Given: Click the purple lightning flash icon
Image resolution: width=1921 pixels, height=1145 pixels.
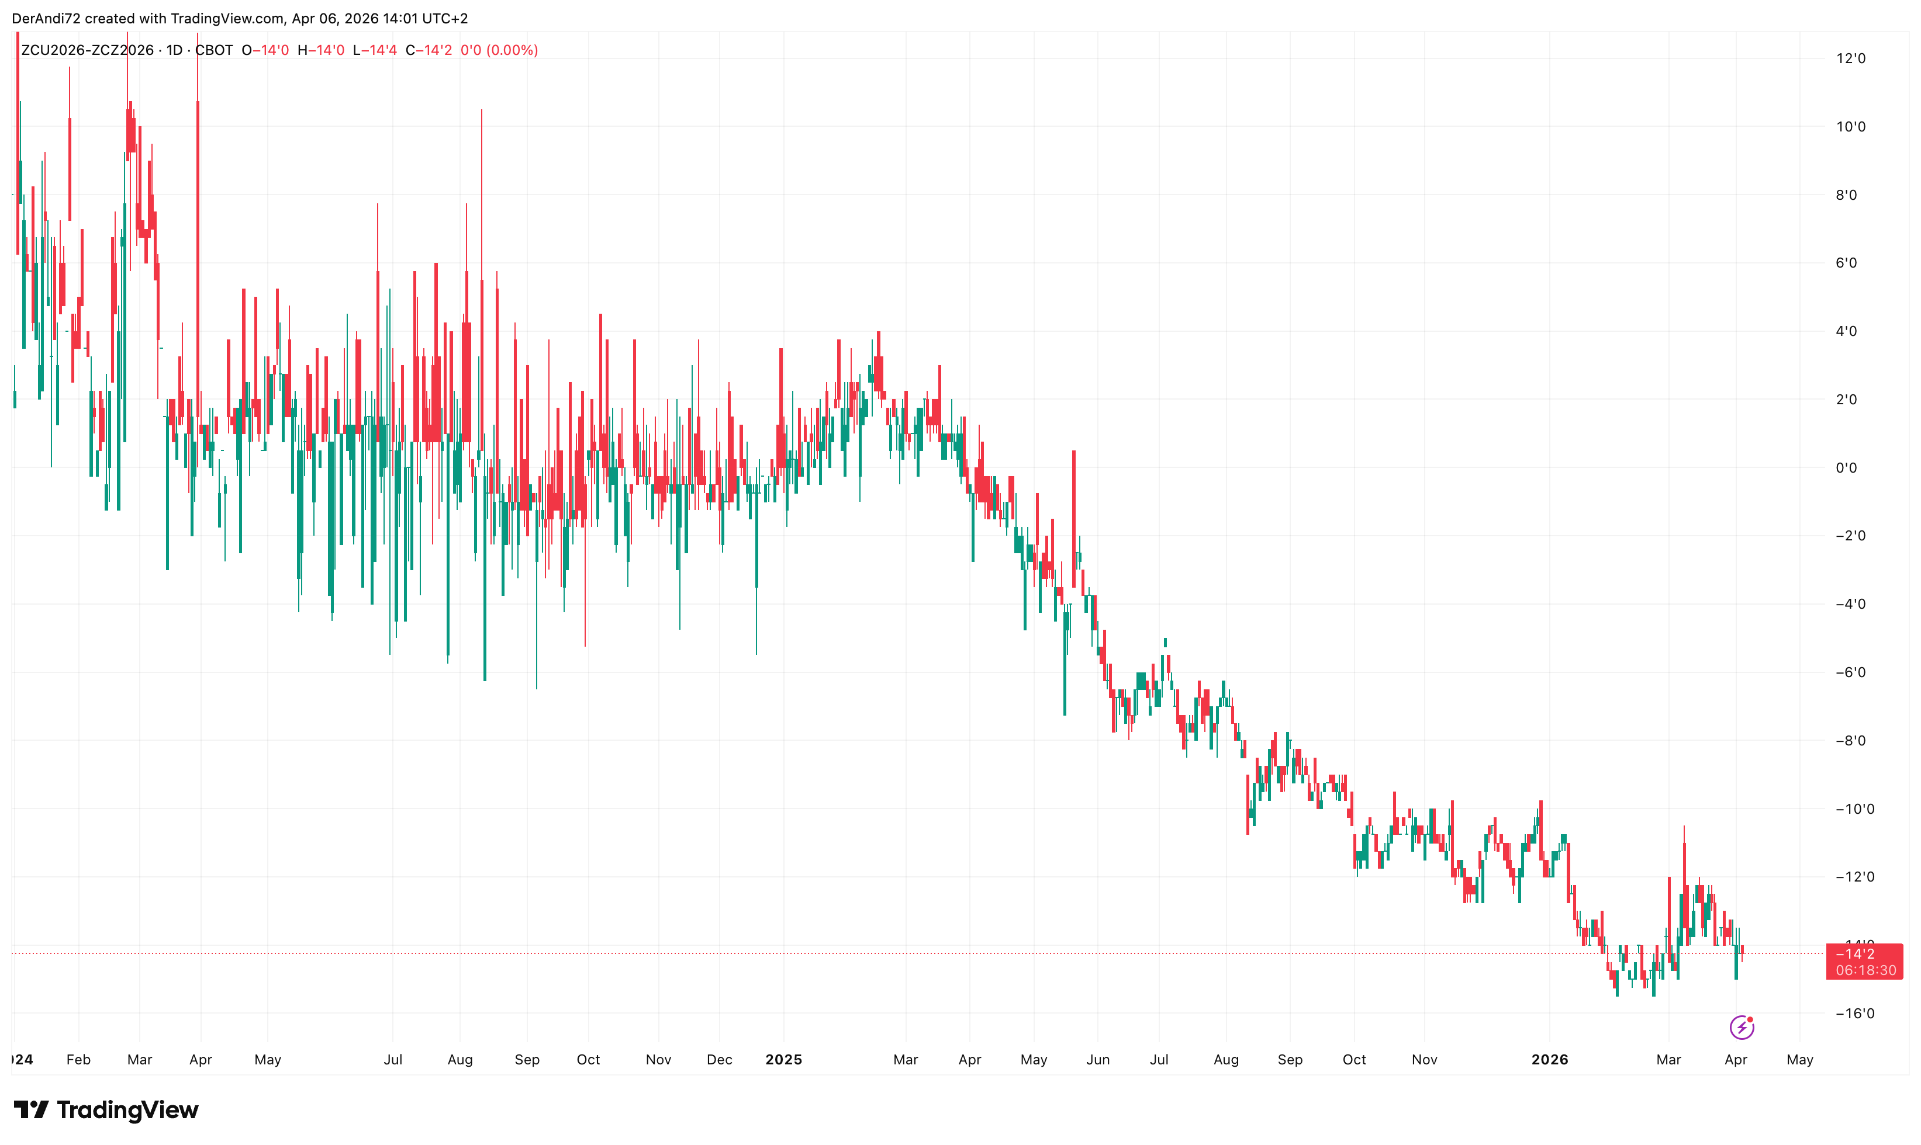Looking at the screenshot, I should point(1741,1028).
